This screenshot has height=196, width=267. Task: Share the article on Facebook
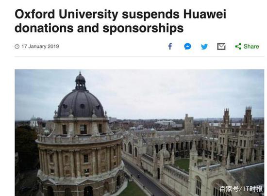(x=170, y=47)
